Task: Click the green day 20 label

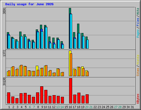Action: (87, 107)
